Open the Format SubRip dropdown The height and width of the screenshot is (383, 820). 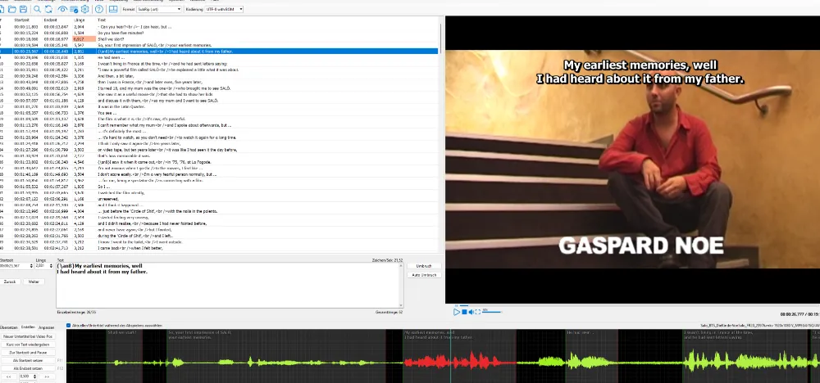point(159,9)
